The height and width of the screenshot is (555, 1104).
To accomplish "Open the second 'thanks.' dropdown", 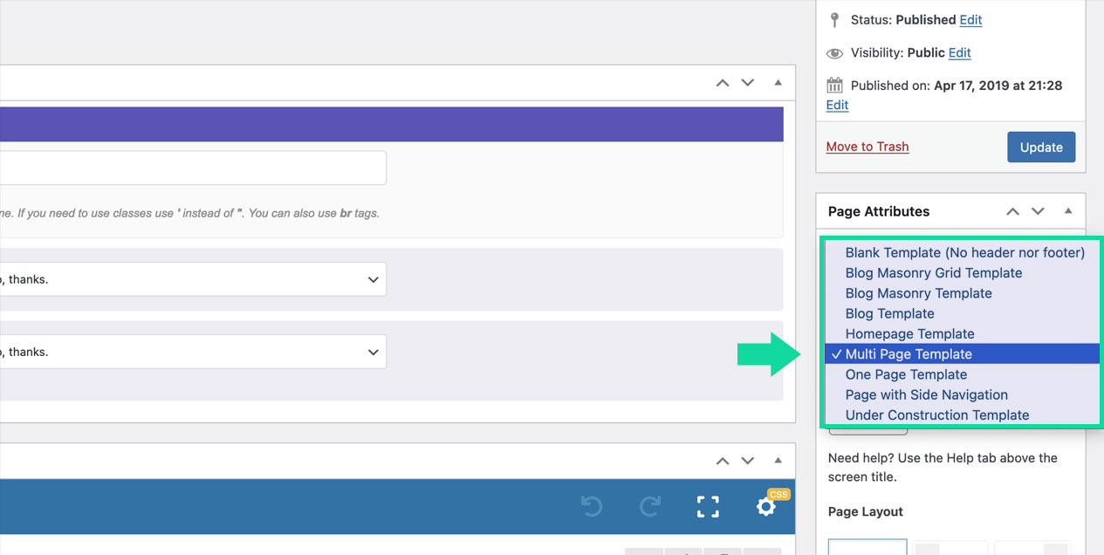I will 192,353.
